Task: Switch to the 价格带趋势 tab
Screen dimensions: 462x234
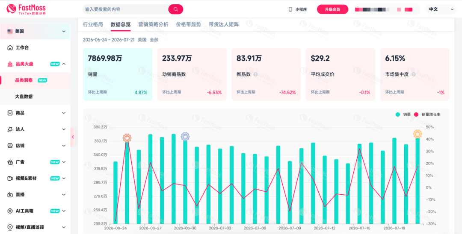Action: click(188, 24)
